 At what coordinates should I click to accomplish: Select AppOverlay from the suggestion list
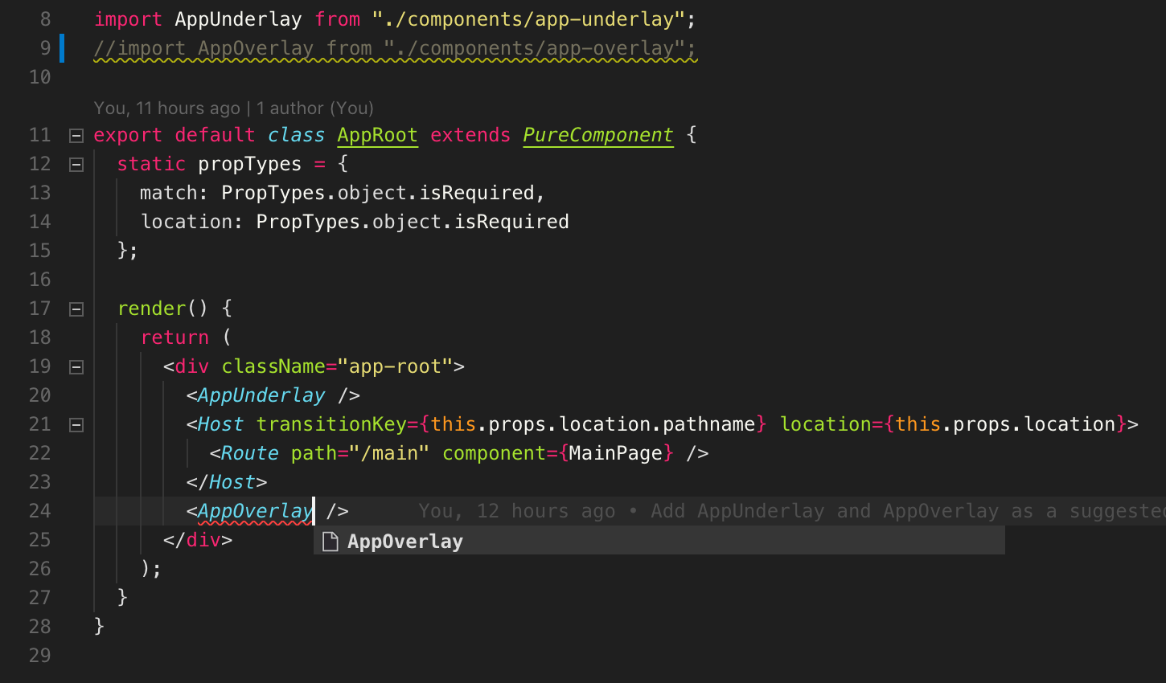(x=405, y=541)
